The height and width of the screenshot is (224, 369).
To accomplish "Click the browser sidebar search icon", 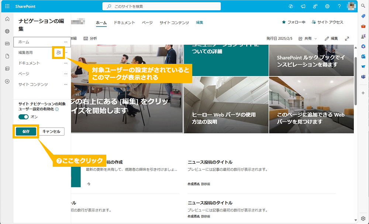I will 363,6.
